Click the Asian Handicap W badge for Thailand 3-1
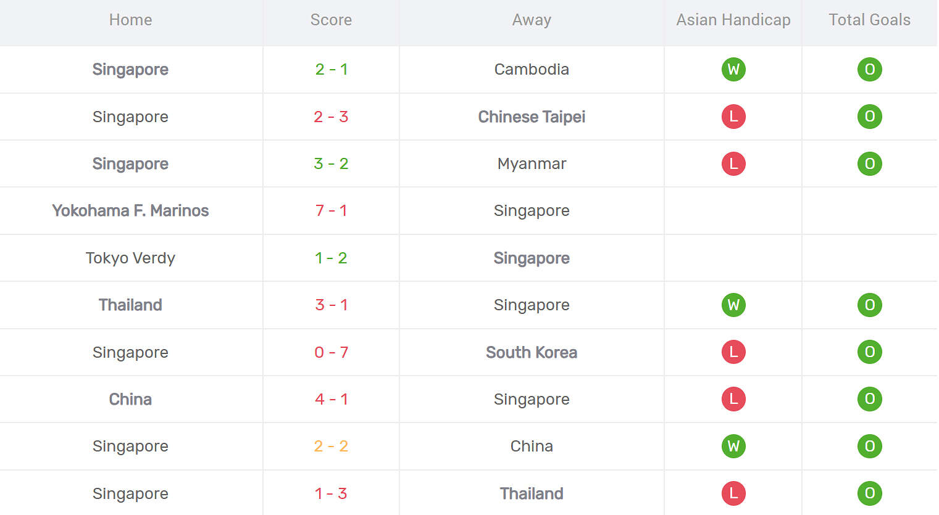This screenshot has width=939, height=515. (733, 305)
